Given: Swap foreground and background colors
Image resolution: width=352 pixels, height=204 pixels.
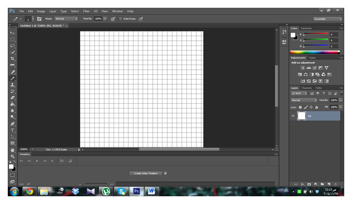Looking at the screenshot, I should pyautogui.click(x=14, y=162).
